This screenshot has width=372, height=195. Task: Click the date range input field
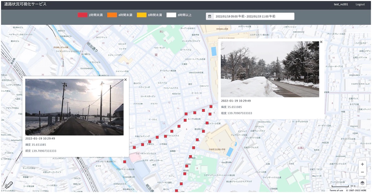(x=254, y=16)
